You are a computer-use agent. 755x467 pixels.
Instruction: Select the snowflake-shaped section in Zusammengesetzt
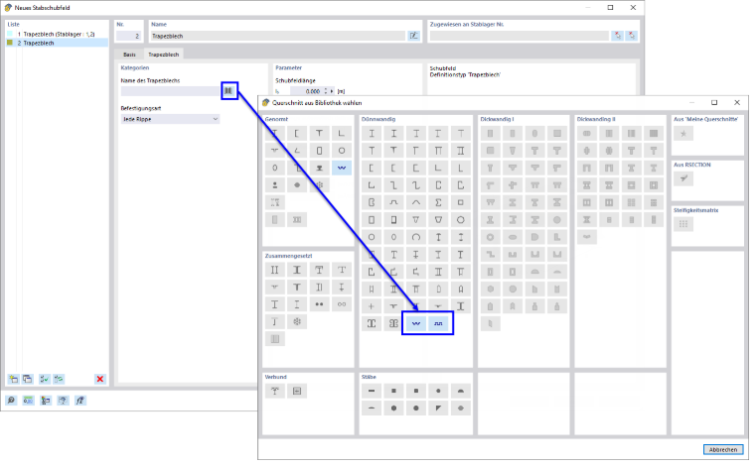tap(297, 322)
